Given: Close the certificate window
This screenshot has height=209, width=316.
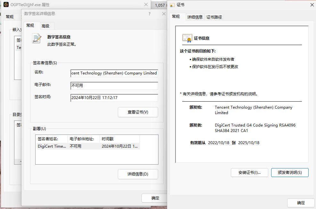Looking at the screenshot, I should (312, 5).
